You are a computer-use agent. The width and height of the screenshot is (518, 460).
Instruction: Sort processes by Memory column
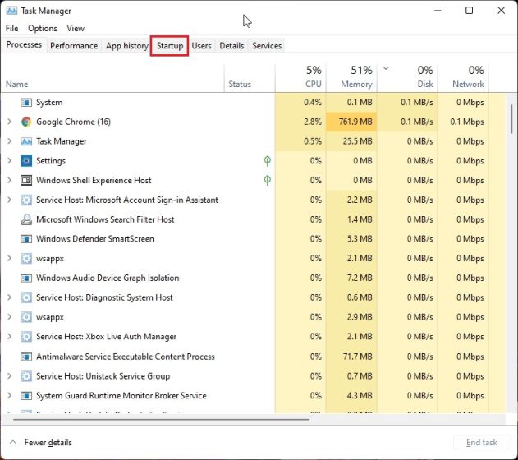351,78
